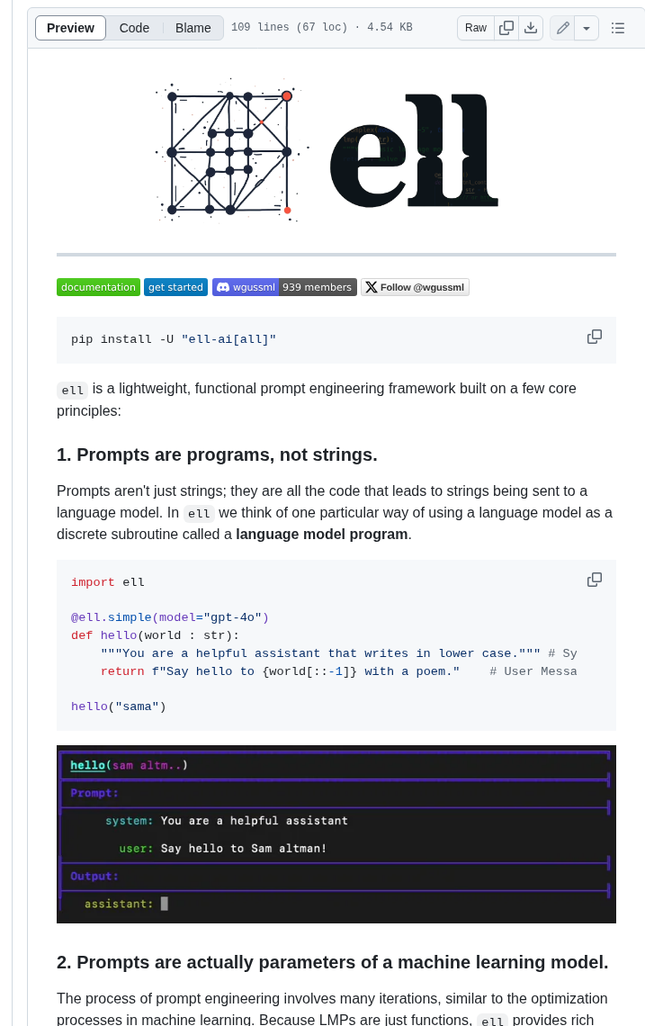The height and width of the screenshot is (1026, 645).
Task: Click heading Prompts are programs, not strings
Action: click(x=217, y=454)
